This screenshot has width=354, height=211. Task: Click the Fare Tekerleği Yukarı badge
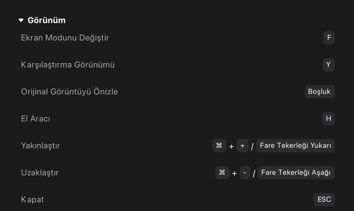[x=295, y=146]
